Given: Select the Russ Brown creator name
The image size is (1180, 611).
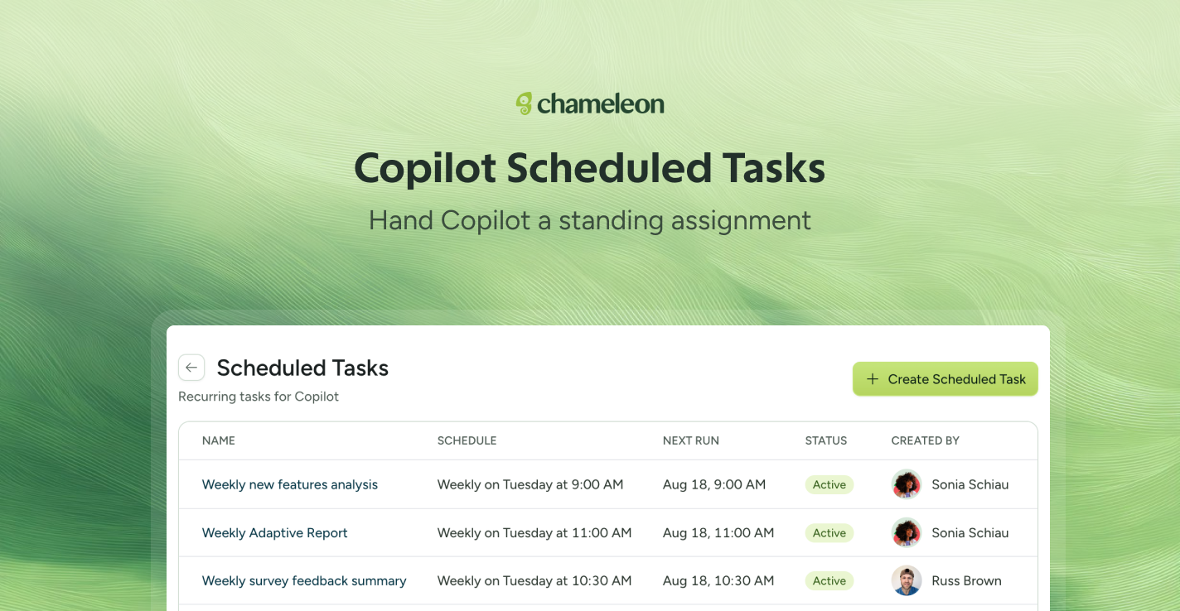Looking at the screenshot, I should pos(966,580).
